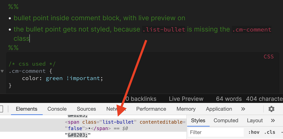Show more DevTools tabs after Application
Viewport: 283px width, 139px height.
pyautogui.click(x=243, y=109)
